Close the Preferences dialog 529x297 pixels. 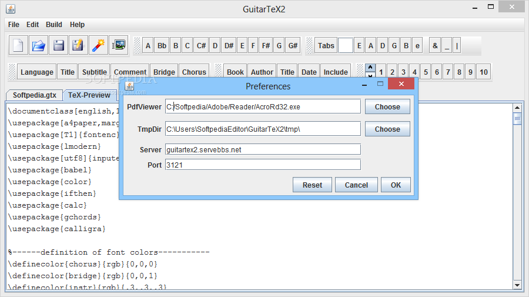click(401, 84)
